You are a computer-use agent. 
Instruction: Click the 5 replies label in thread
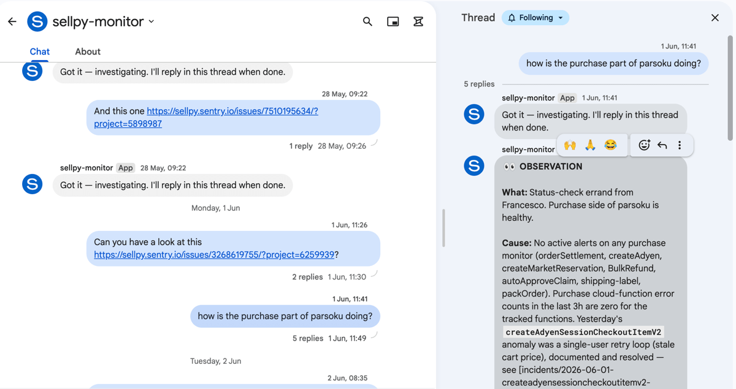click(x=479, y=84)
